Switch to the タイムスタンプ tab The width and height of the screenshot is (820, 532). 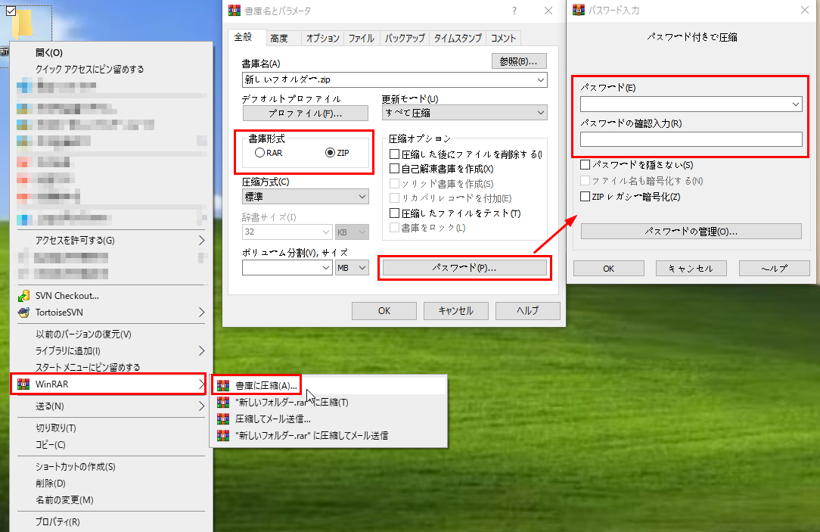point(458,38)
